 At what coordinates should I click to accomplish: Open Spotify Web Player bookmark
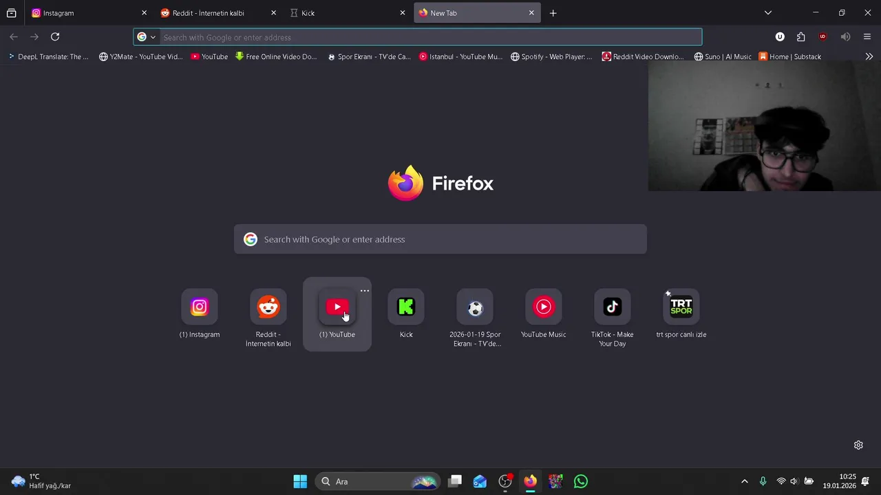pos(551,57)
